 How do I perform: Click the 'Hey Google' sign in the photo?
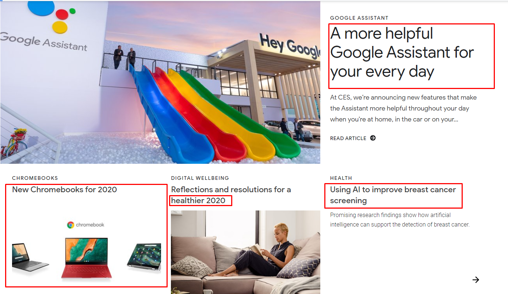pyautogui.click(x=289, y=46)
